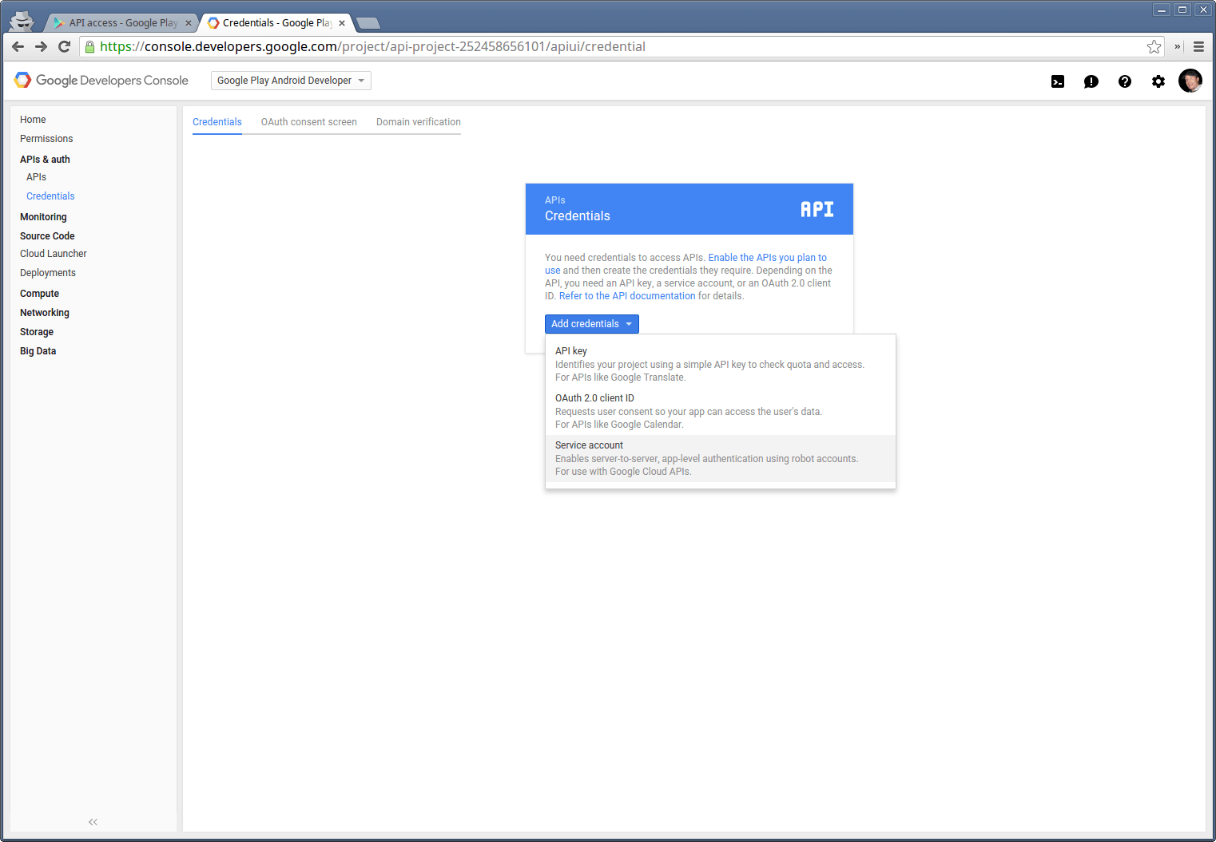Open Refer to the API documentation link
The width and height of the screenshot is (1216, 842).
point(626,296)
